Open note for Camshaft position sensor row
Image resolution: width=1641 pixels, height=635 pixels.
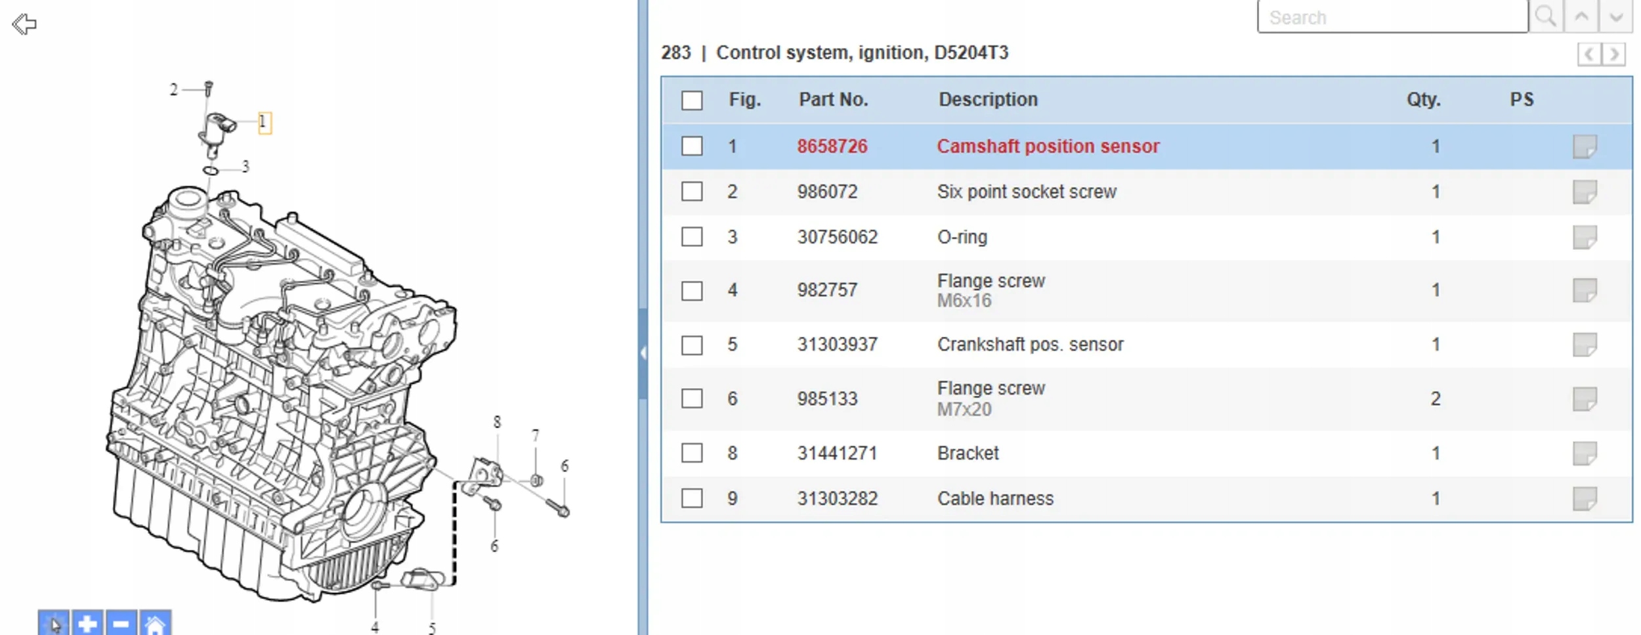1585,146
